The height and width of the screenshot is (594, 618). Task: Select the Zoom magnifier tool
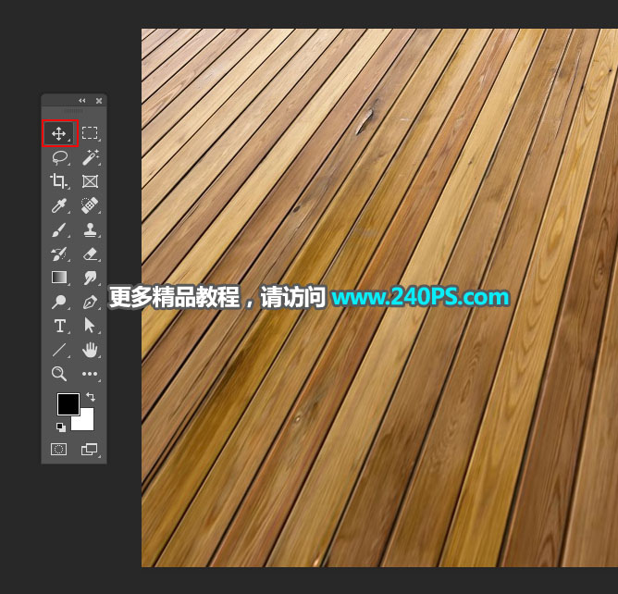(59, 374)
